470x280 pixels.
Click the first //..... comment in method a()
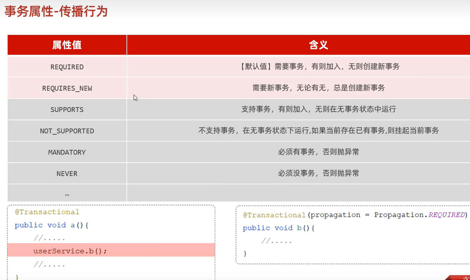pyautogui.click(x=49, y=238)
